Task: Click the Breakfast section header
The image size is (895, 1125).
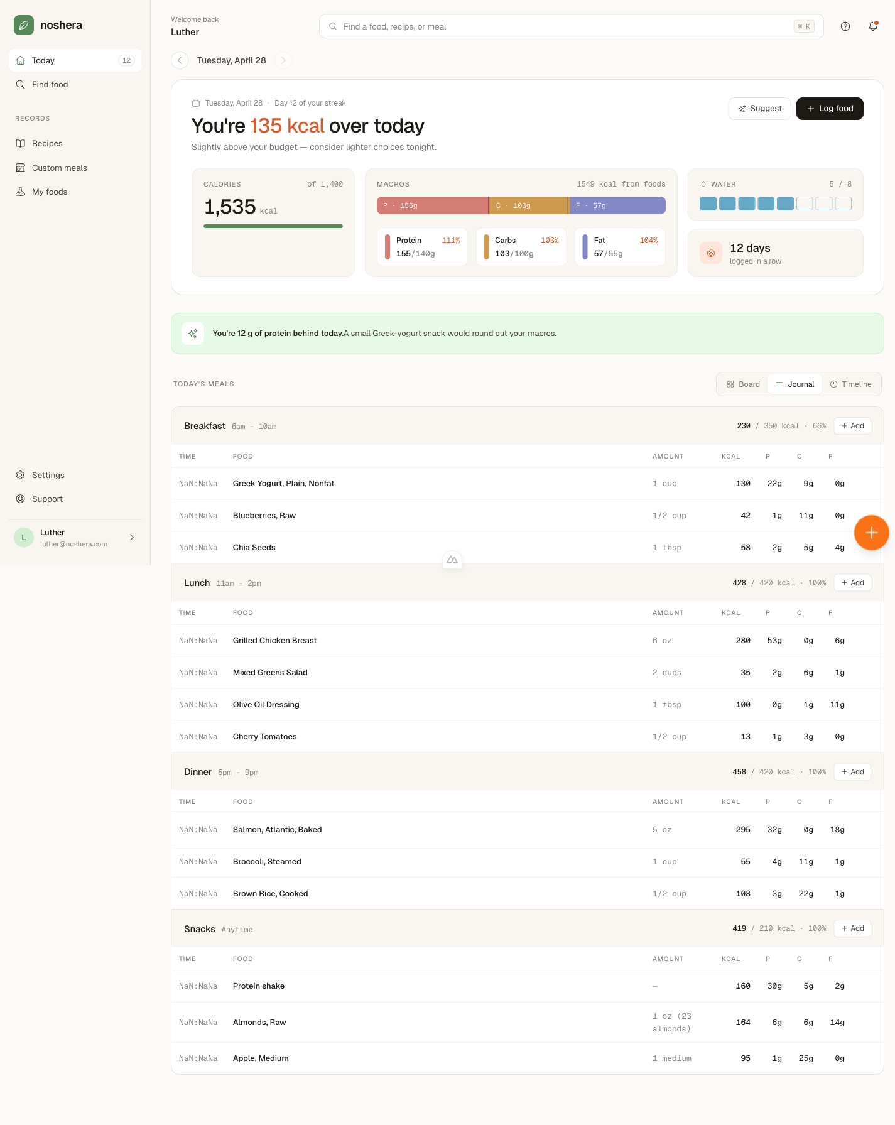Action: click(x=528, y=426)
